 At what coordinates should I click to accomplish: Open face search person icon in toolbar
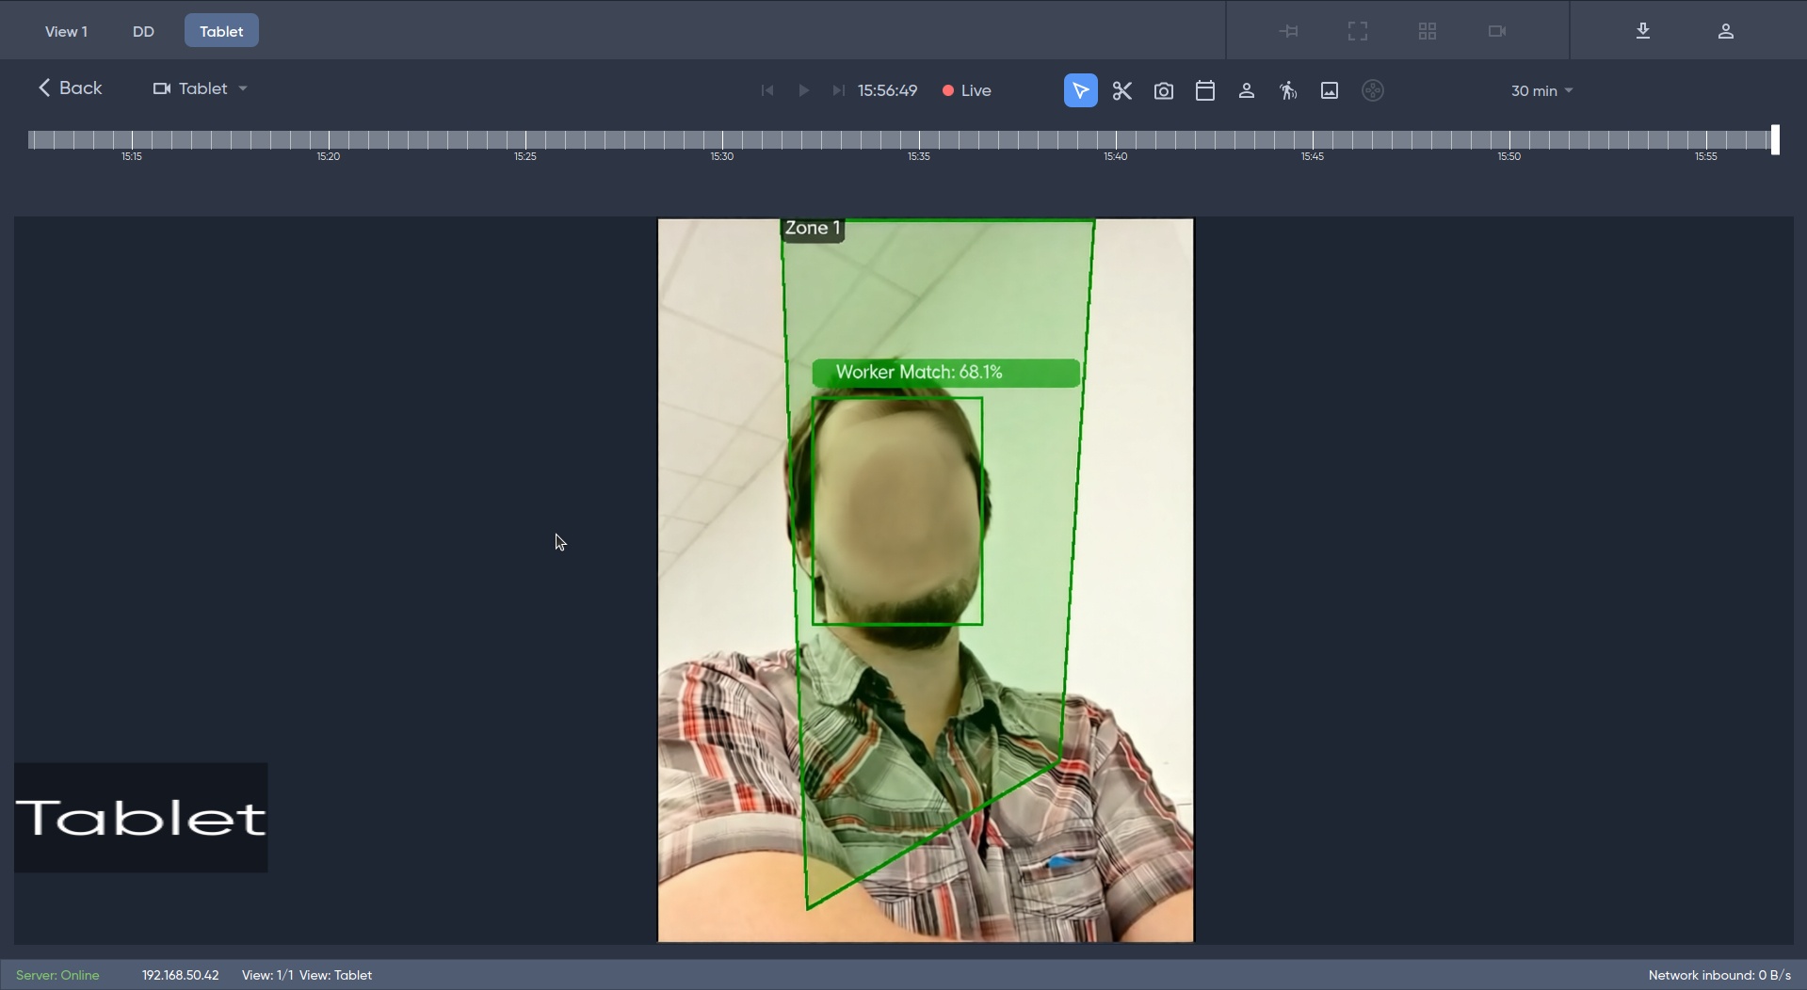(1246, 90)
